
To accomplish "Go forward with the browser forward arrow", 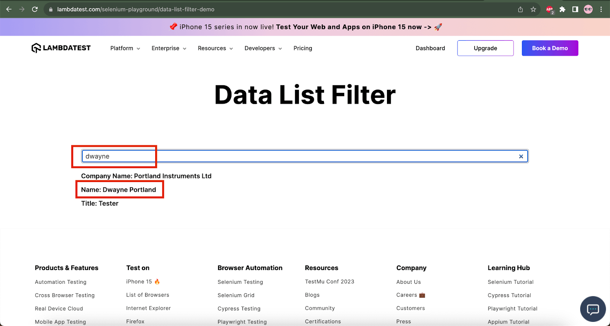I will coord(22,9).
